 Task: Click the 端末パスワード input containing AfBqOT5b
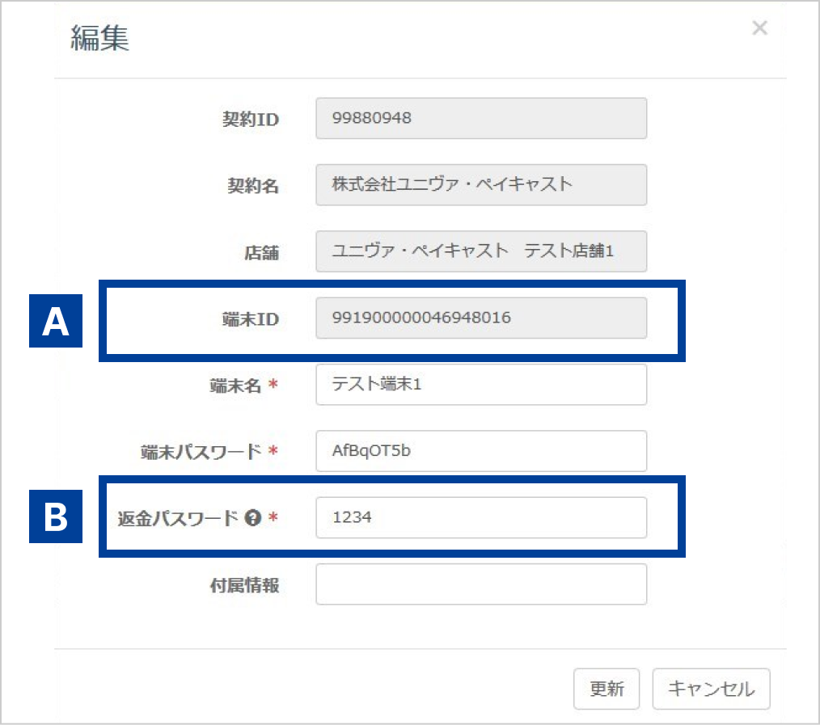(x=481, y=451)
